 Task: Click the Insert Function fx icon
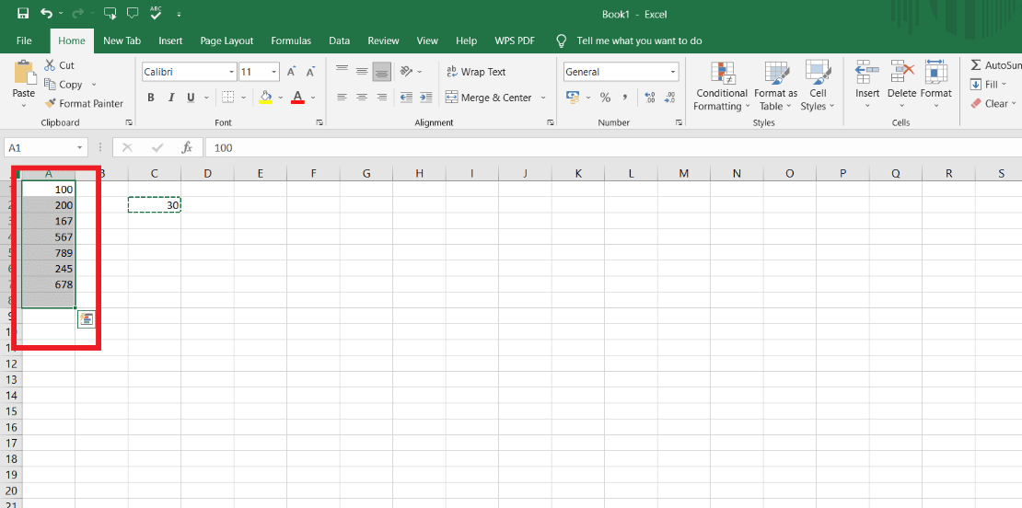tap(187, 148)
